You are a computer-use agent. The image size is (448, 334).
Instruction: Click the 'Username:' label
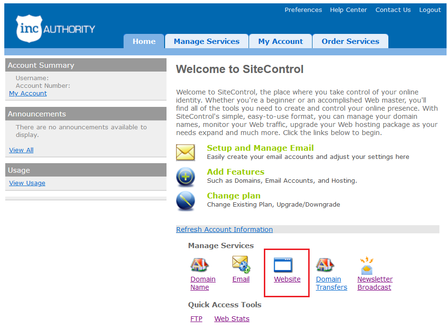(x=32, y=78)
